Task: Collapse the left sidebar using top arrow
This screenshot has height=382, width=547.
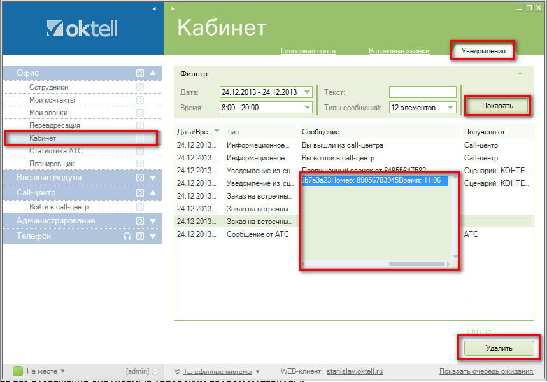Action: point(154,9)
